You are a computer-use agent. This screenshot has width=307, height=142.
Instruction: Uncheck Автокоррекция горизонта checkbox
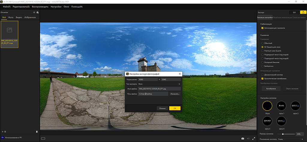pyautogui.click(x=262, y=28)
